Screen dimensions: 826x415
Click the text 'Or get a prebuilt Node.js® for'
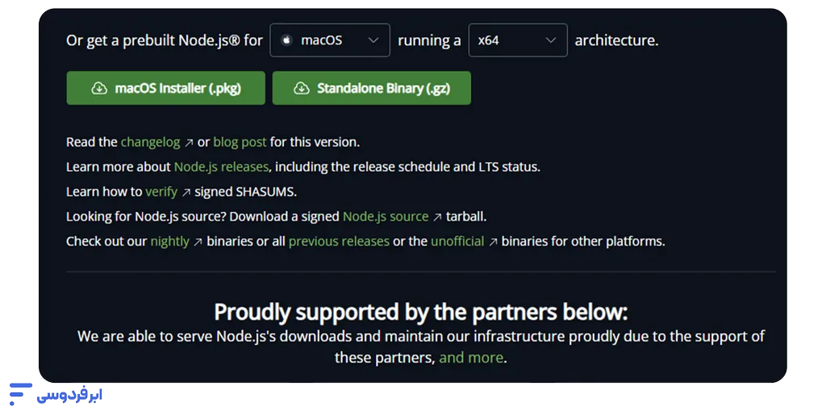(165, 40)
